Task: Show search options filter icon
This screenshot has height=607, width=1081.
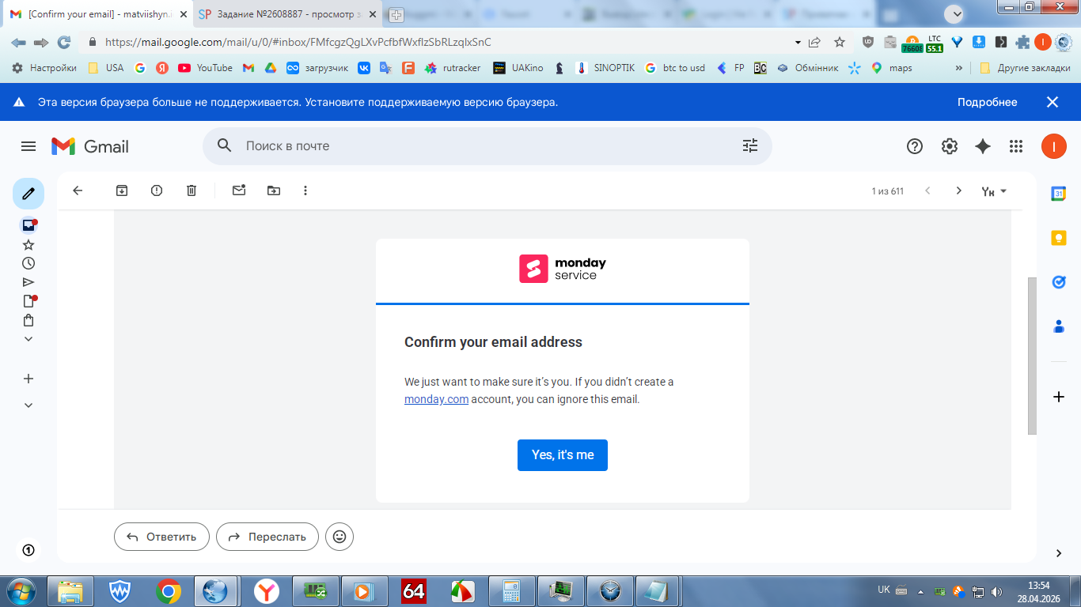Action: (750, 145)
